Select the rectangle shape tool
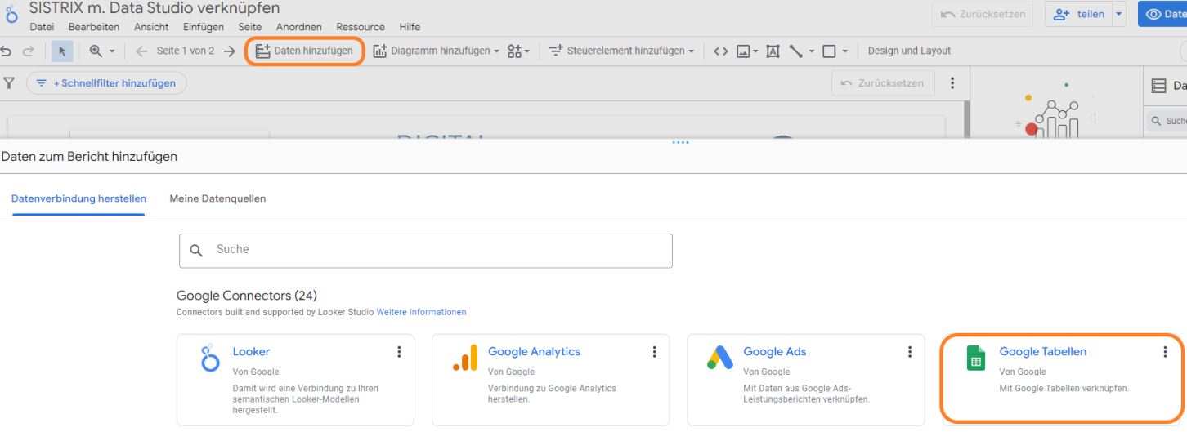This screenshot has height=432, width=1187. 829,51
